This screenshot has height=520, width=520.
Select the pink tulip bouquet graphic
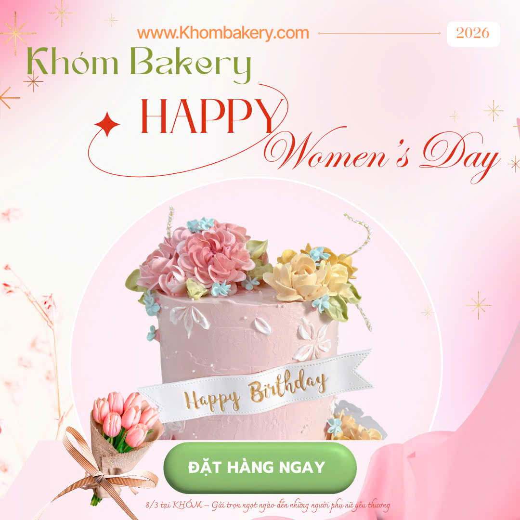coord(126,431)
